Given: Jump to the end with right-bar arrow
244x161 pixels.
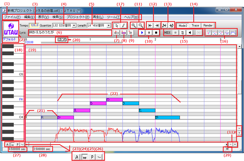Looking at the screenshot, I should pos(157,26).
